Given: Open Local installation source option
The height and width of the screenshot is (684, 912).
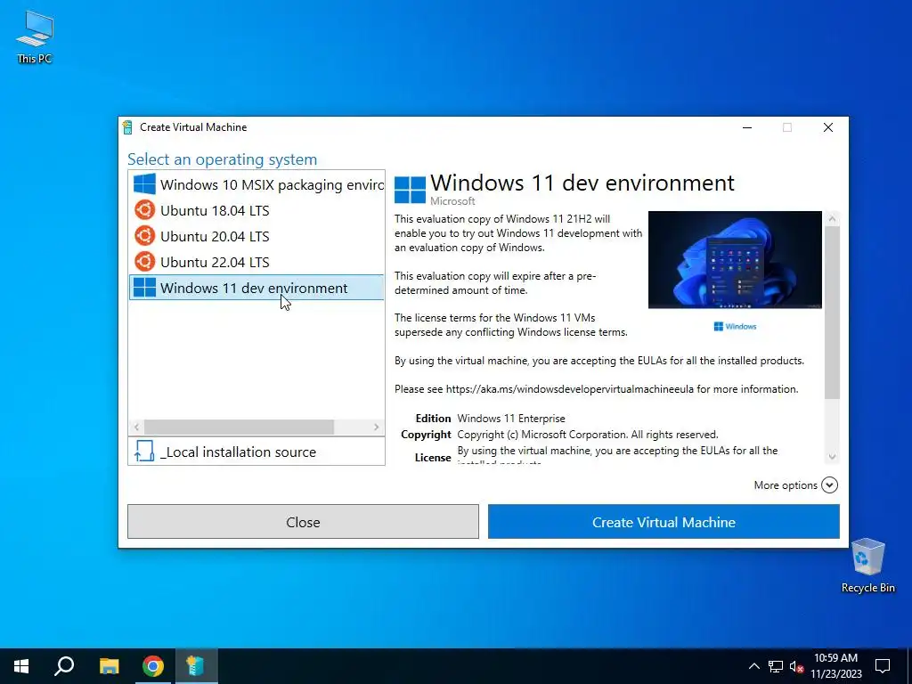Looking at the screenshot, I should (256, 452).
